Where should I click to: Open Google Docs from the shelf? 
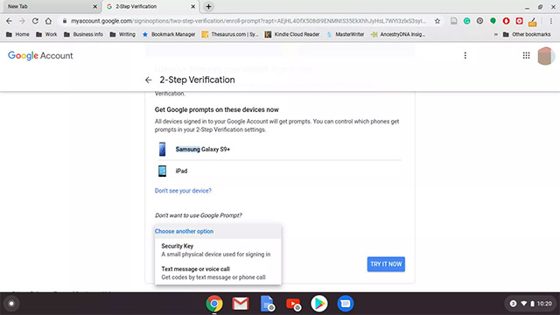(267, 304)
